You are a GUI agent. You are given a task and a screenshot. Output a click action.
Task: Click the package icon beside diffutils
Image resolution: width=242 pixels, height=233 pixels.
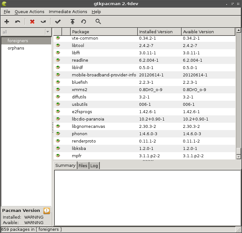pos(58,97)
